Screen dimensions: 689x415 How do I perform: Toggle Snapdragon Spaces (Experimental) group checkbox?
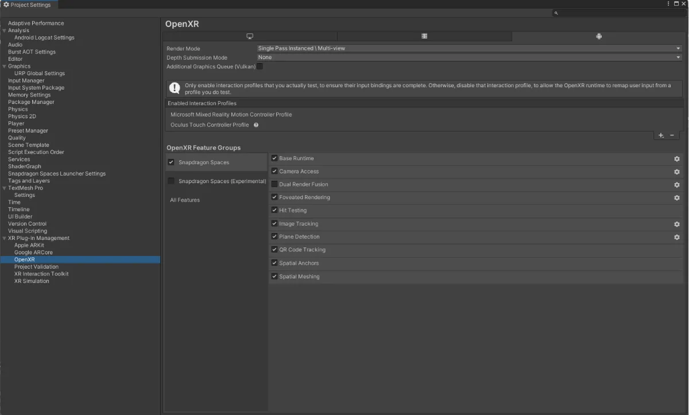click(x=171, y=181)
